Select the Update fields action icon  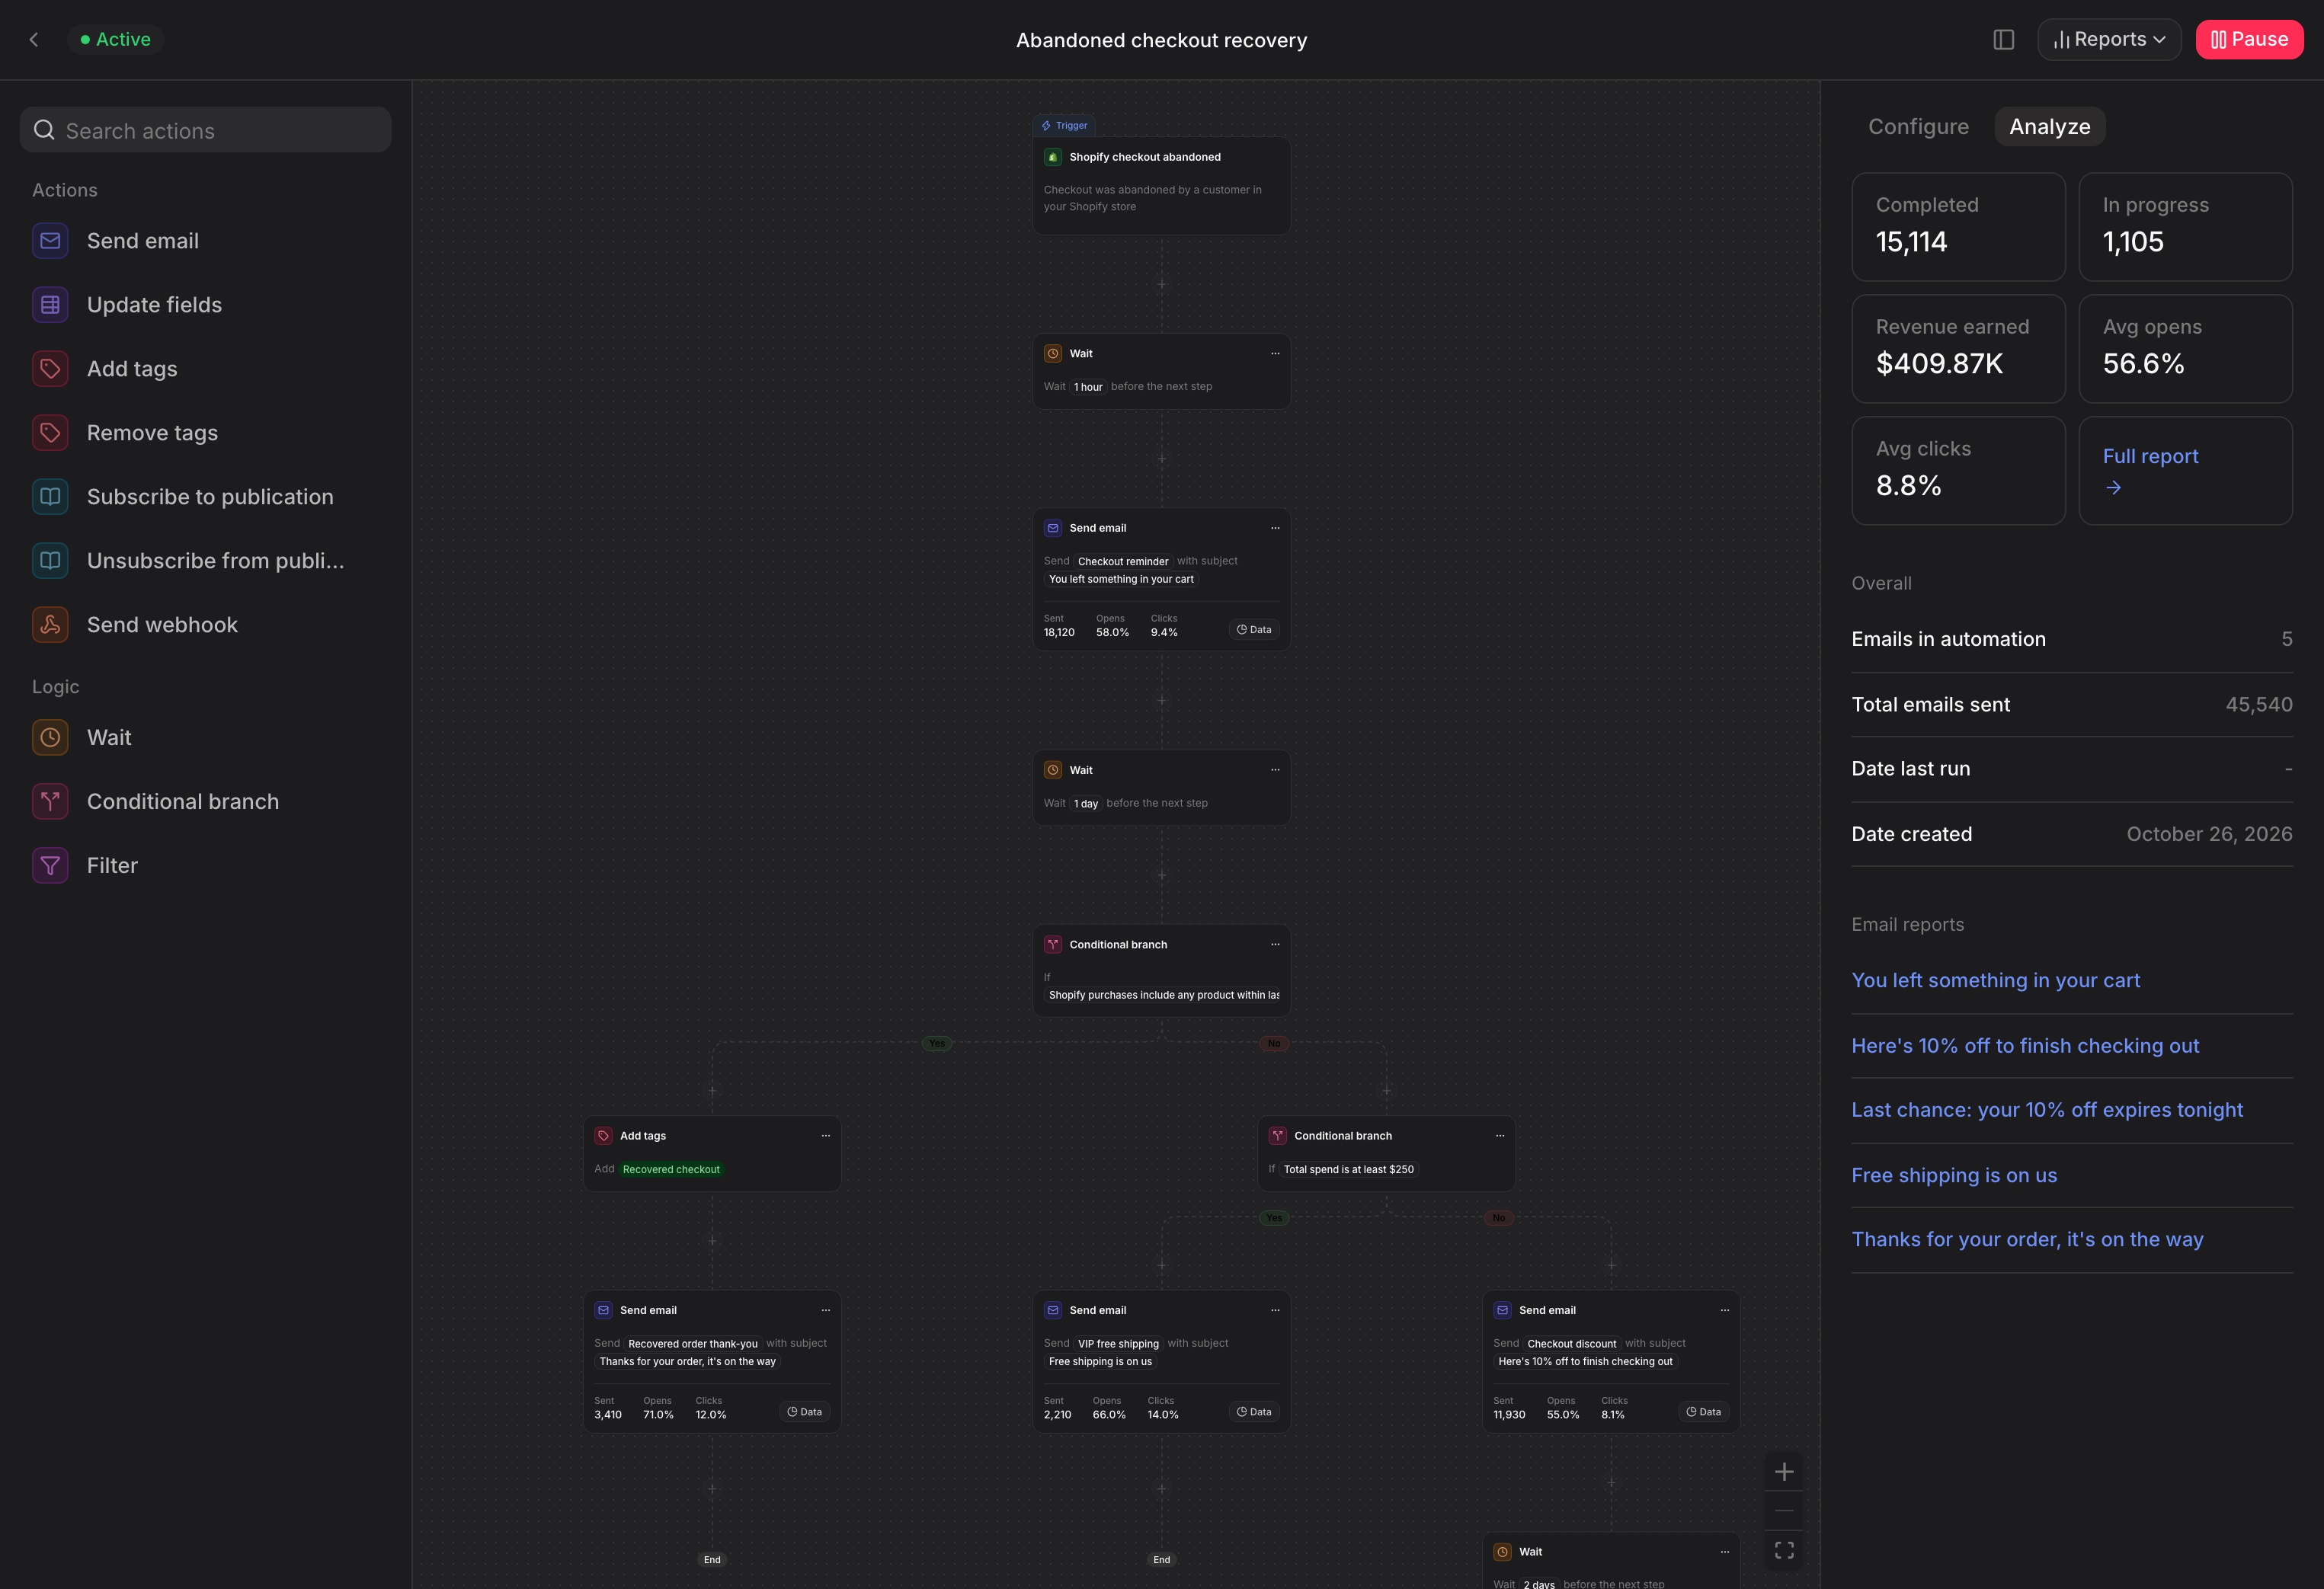pos(50,305)
